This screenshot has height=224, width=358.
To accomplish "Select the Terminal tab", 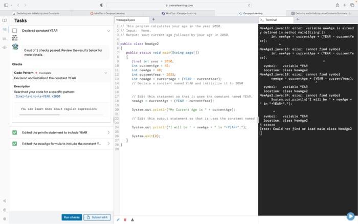I will (275, 20).
